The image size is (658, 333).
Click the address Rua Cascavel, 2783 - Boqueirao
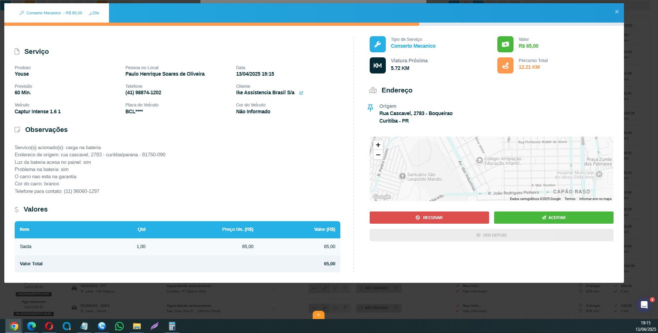click(x=416, y=114)
